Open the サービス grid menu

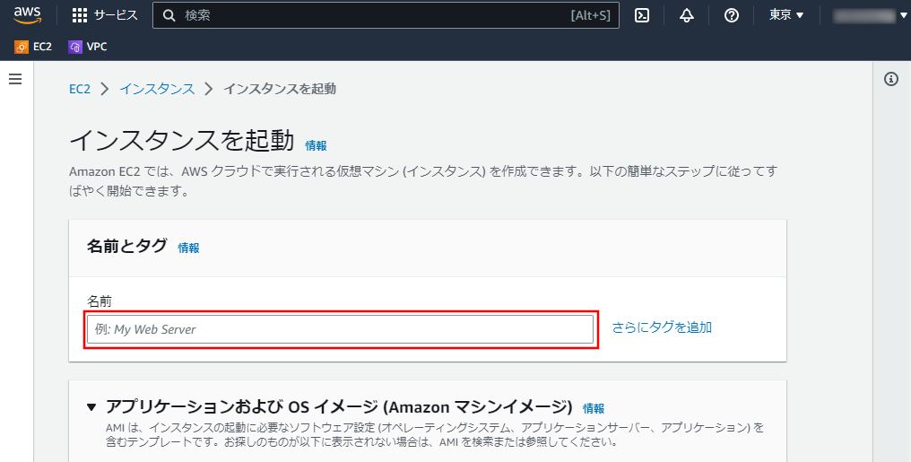pyautogui.click(x=105, y=15)
